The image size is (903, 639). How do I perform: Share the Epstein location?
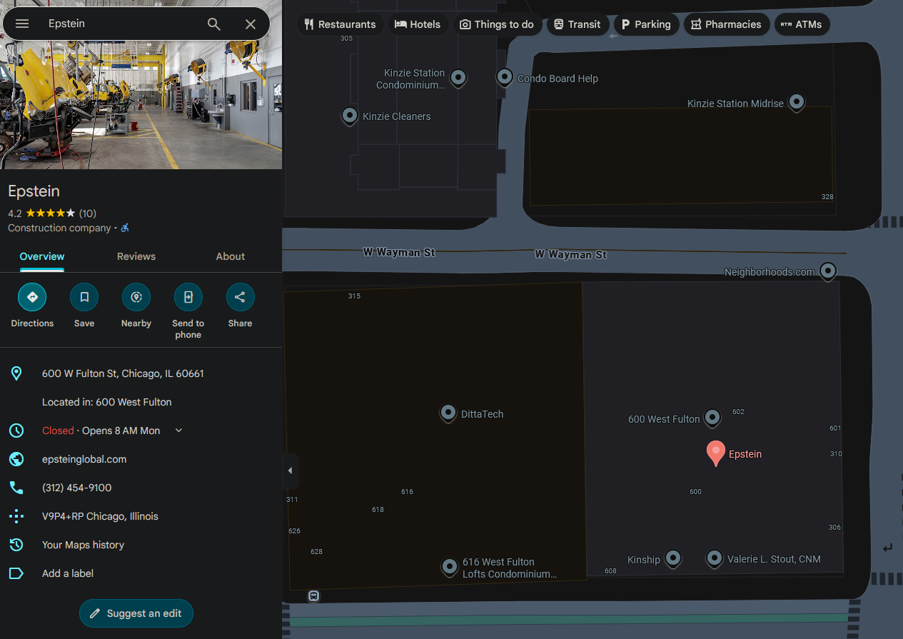(x=240, y=297)
